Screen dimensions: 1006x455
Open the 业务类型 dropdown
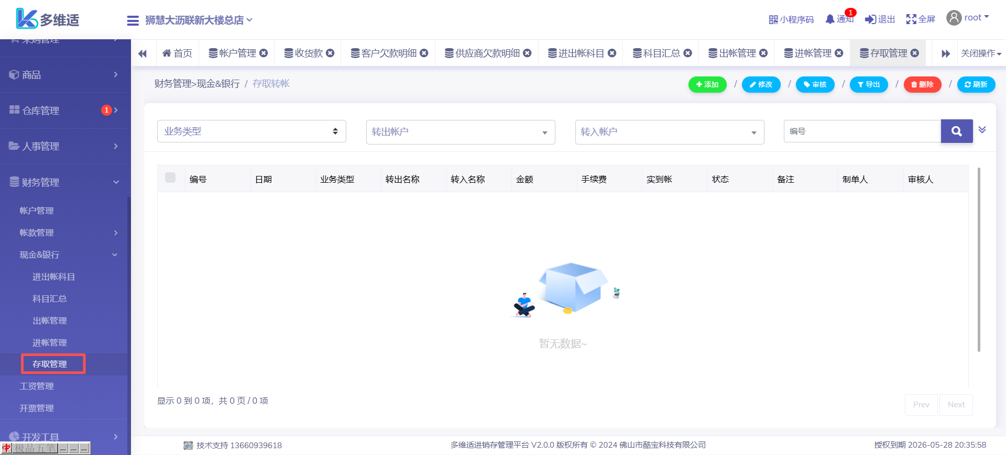[x=251, y=131]
